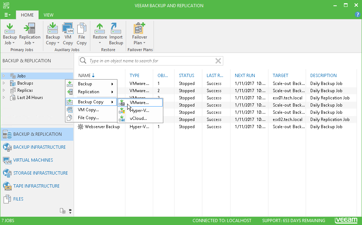Open the Backup submenu in context menu
Viewport: 362px width, 225px height.
click(x=91, y=84)
